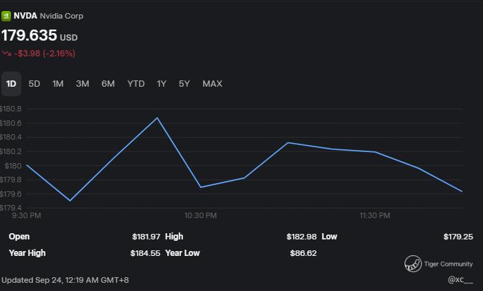
Task: Click the peak point on the price line
Action: click(x=158, y=118)
